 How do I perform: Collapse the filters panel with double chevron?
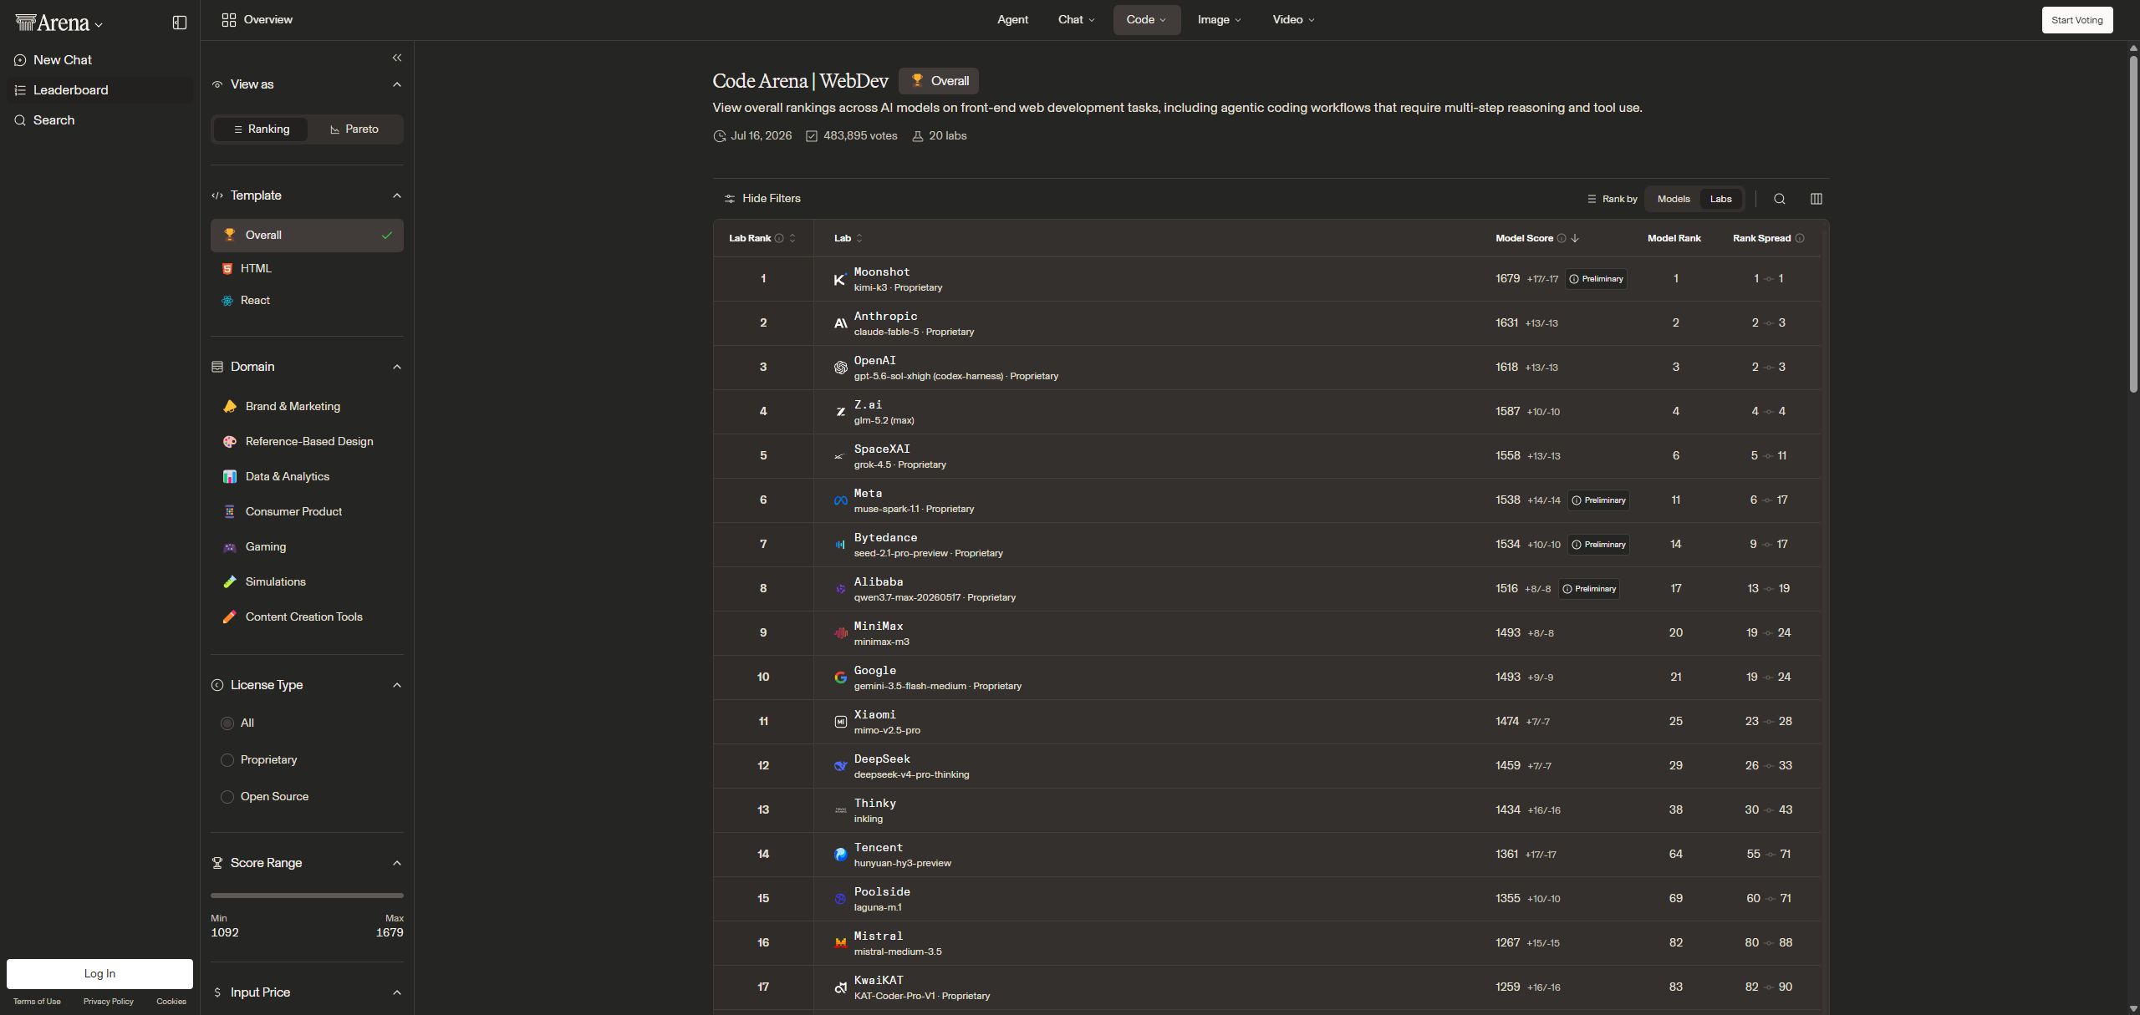click(x=397, y=58)
